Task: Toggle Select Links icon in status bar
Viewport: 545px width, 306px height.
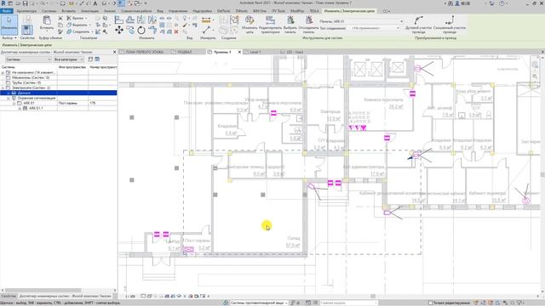Action: pyautogui.click(x=476, y=303)
